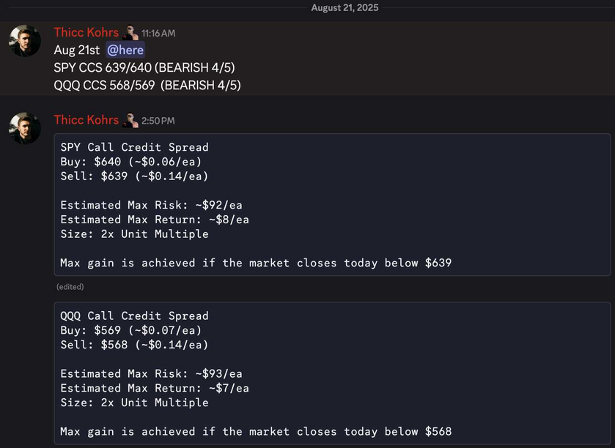This screenshot has width=615, height=448.
Task: Click the SPY CCS 639/640 bearish line
Action: point(144,68)
